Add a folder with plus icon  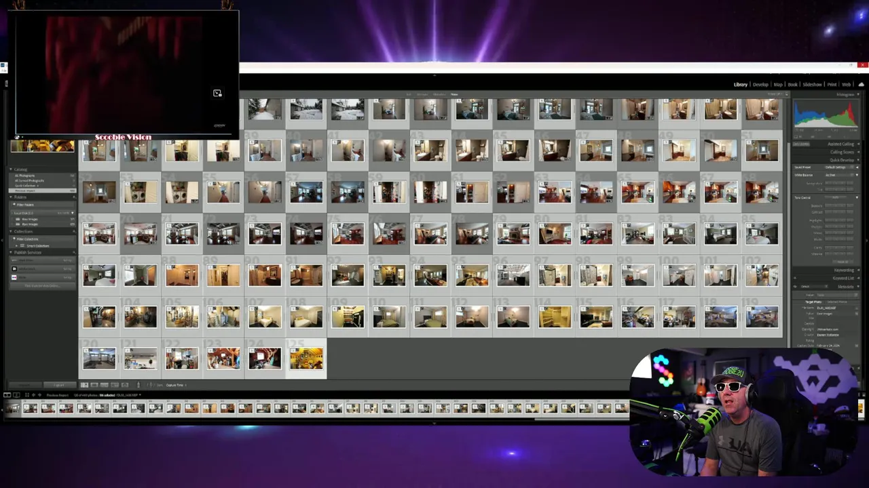73,197
